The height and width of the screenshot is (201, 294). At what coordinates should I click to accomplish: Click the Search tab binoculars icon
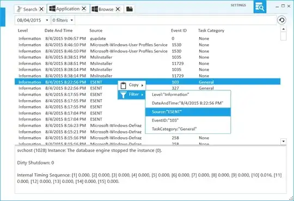(x=19, y=9)
